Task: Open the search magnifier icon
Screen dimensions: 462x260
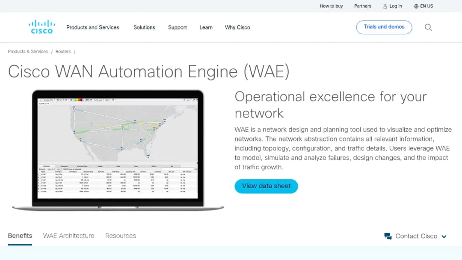Action: click(x=428, y=27)
